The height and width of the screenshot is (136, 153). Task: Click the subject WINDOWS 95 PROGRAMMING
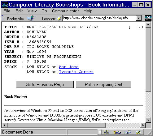point(54,57)
